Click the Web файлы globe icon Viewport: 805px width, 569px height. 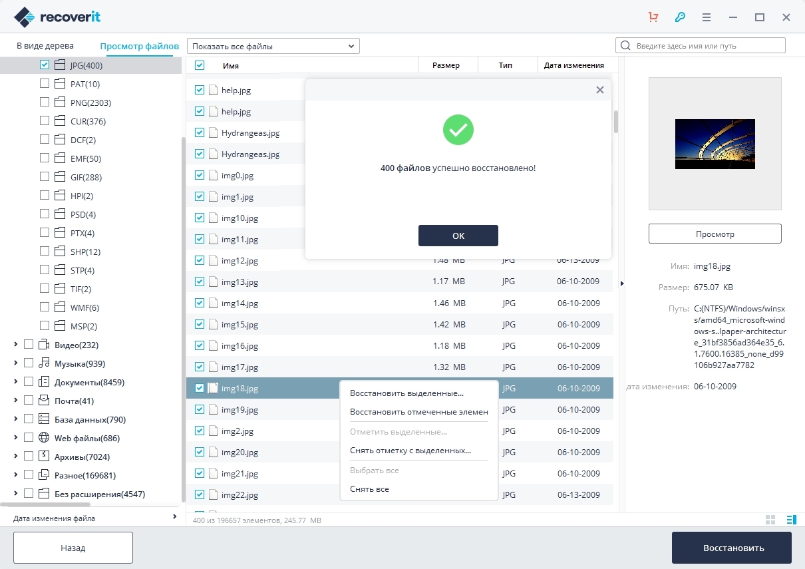[45, 438]
